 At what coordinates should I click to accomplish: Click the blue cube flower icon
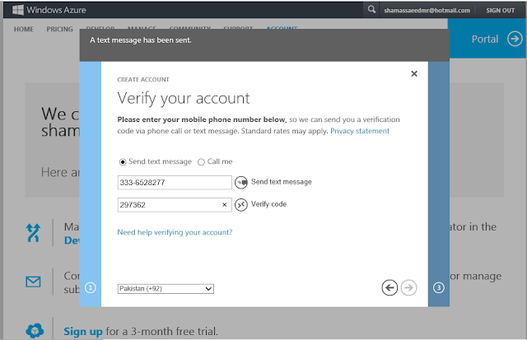point(35,331)
